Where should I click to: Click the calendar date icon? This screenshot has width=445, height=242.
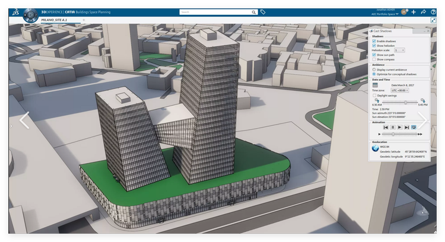(375, 85)
